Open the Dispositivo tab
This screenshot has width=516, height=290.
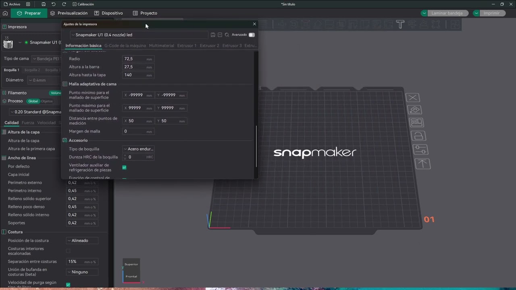[x=109, y=13]
